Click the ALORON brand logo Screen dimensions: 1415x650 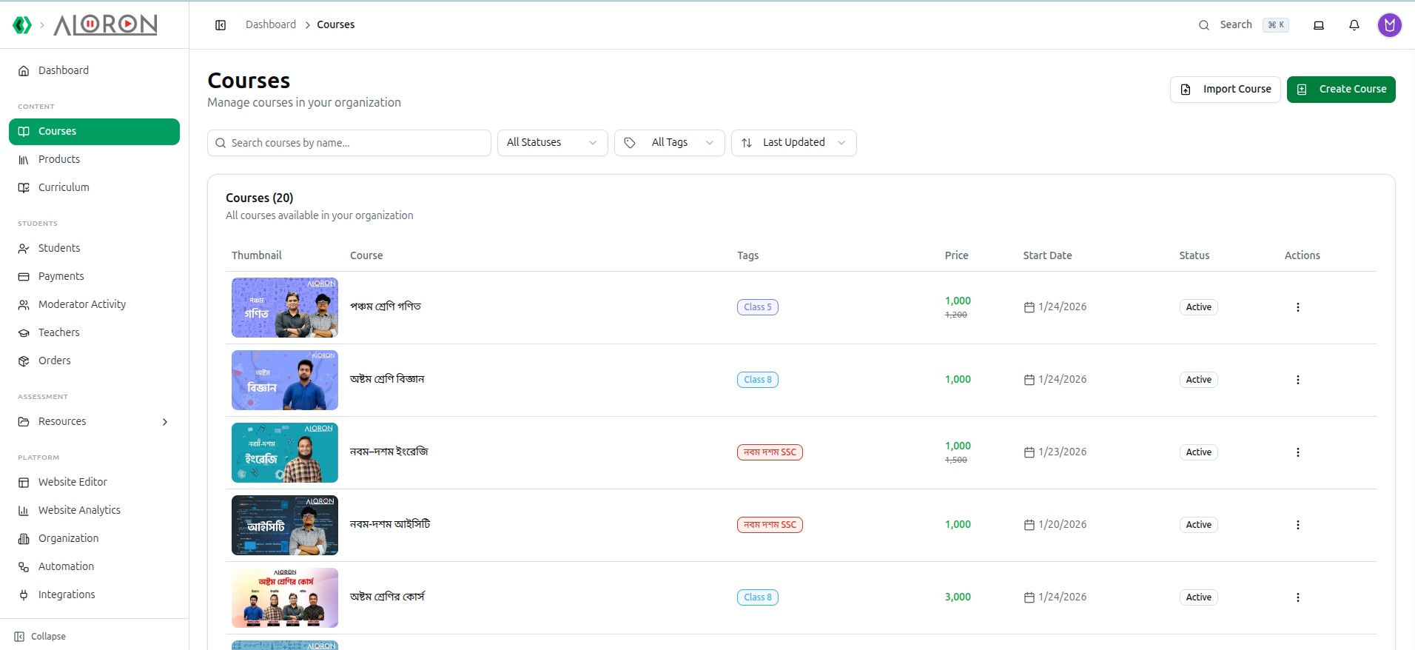click(105, 25)
